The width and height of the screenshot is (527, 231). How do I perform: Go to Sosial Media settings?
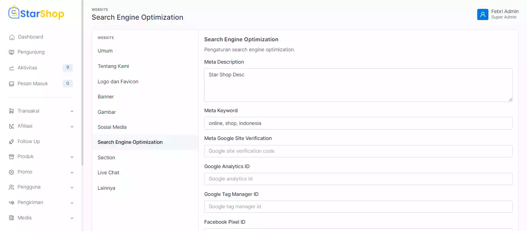[112, 127]
